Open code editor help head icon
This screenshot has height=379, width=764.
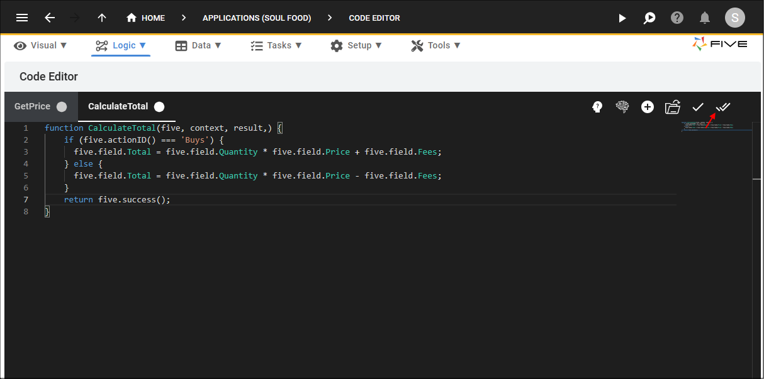point(598,107)
